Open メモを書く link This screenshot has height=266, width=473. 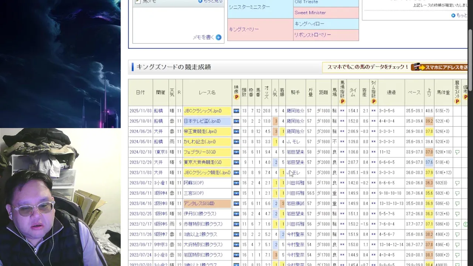pos(203,37)
